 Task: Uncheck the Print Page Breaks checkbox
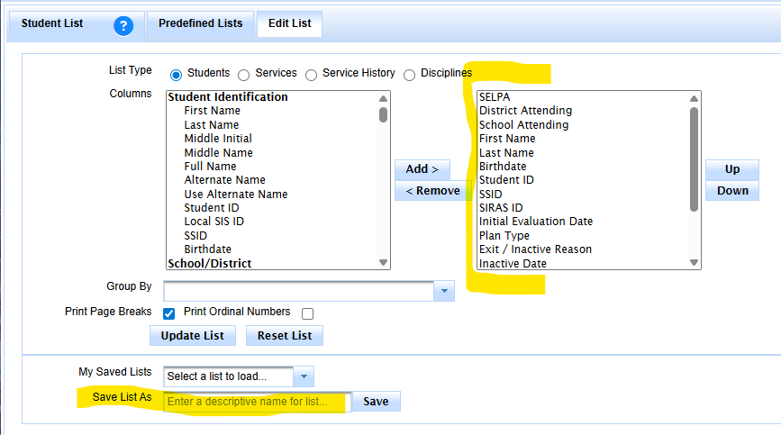[169, 313]
